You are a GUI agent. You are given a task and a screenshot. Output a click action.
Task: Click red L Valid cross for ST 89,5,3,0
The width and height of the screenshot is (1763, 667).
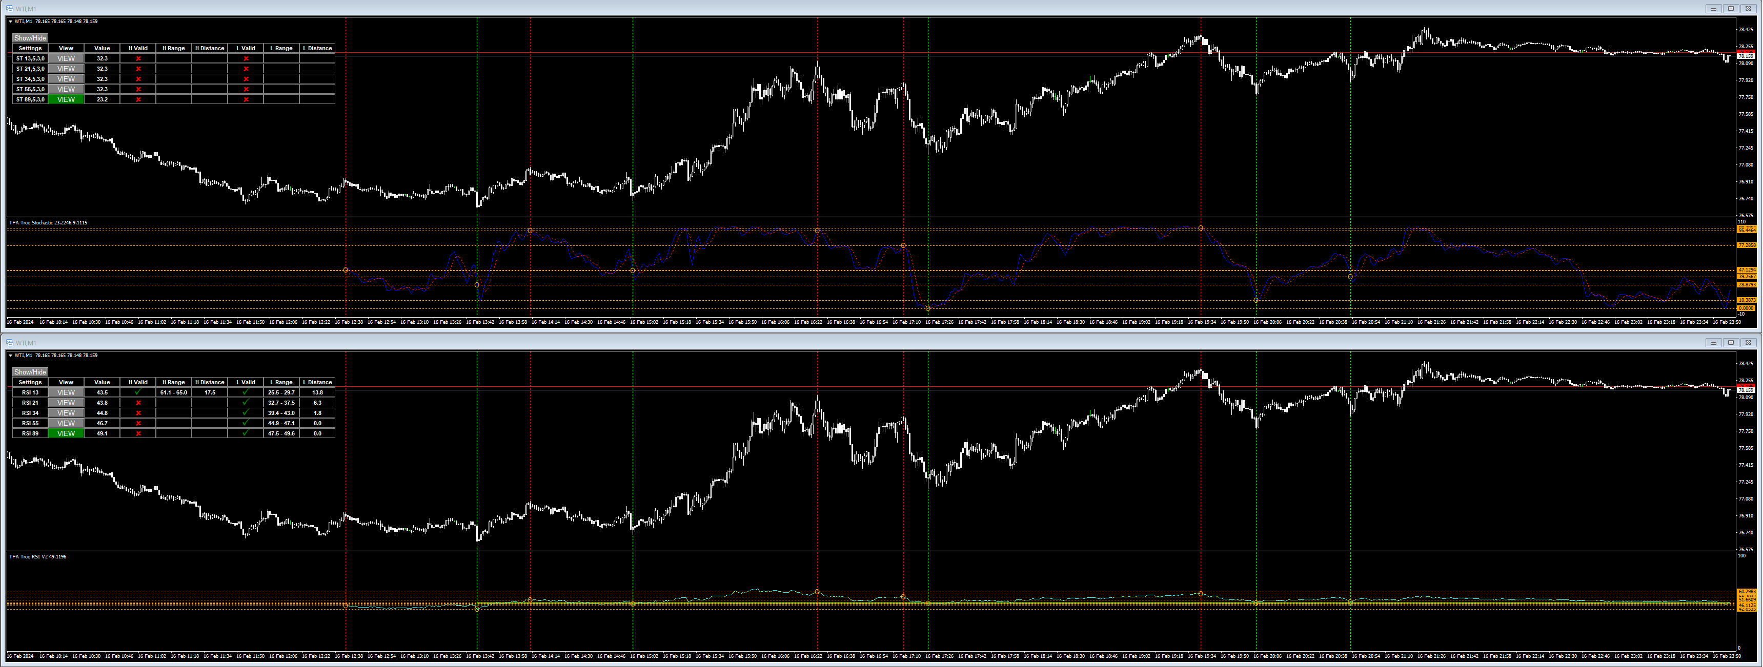[246, 100]
